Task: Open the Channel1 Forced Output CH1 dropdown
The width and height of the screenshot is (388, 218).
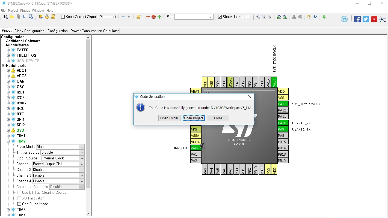Action: (x=58, y=164)
